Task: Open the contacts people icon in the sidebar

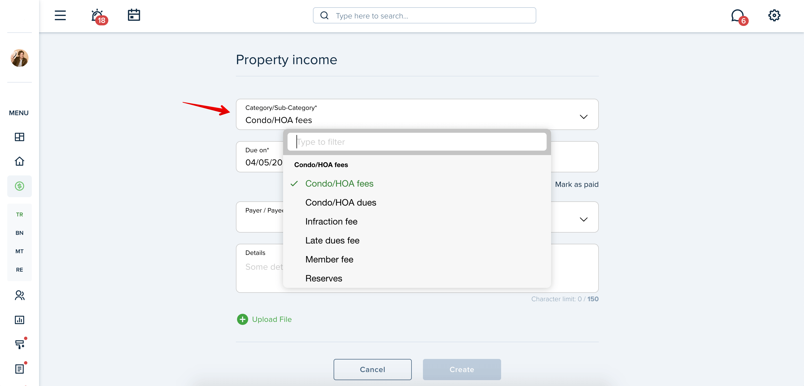Action: coord(19,295)
